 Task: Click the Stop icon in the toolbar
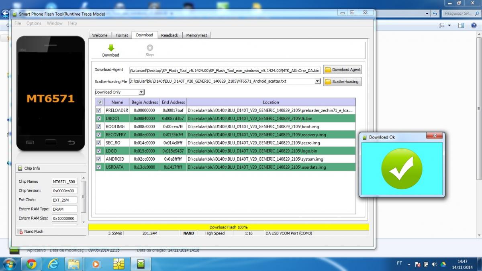point(150,47)
